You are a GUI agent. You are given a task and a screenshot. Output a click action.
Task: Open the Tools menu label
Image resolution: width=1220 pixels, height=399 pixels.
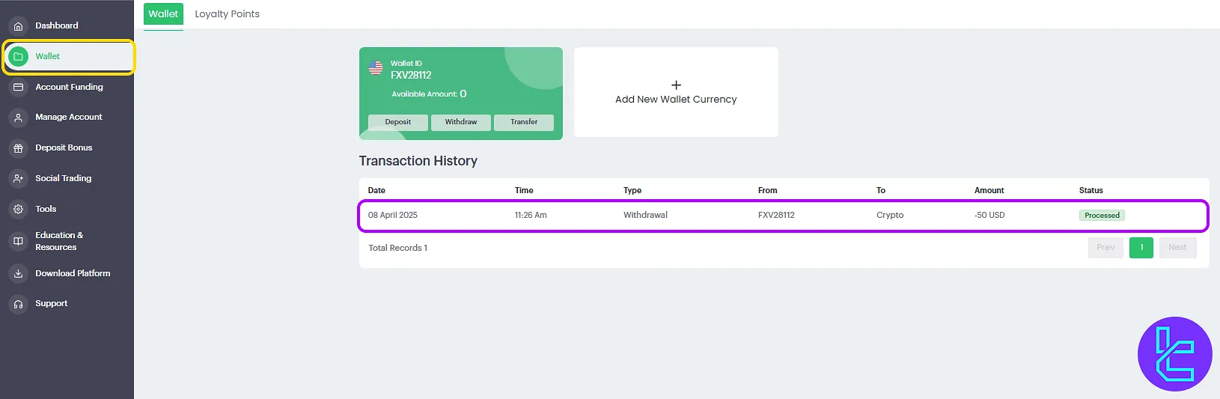point(46,209)
